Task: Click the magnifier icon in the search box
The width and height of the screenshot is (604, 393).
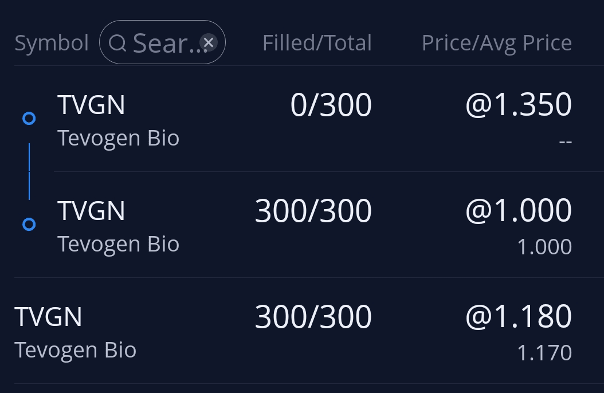Action: (x=117, y=43)
